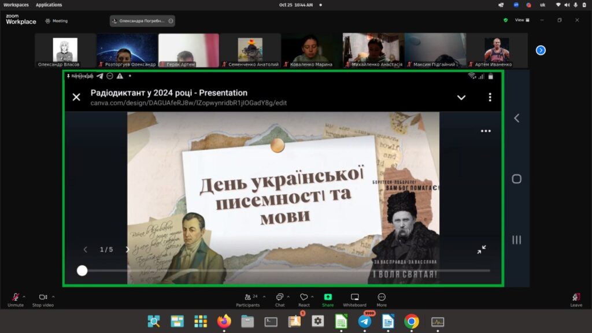Launch Google Chrome from the dock
Image resolution: width=592 pixels, height=333 pixels.
411,321
